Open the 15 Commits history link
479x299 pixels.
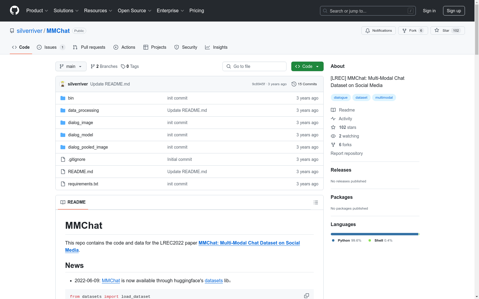(304, 84)
